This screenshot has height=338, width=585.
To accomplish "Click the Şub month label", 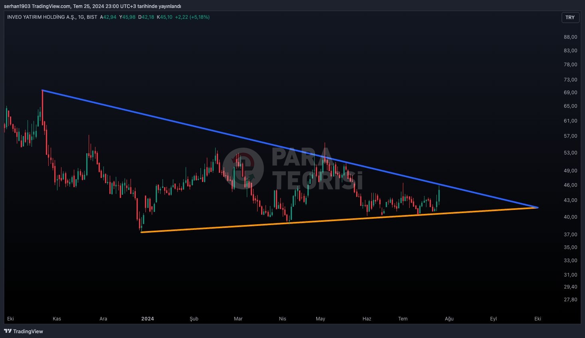I will tap(194, 318).
